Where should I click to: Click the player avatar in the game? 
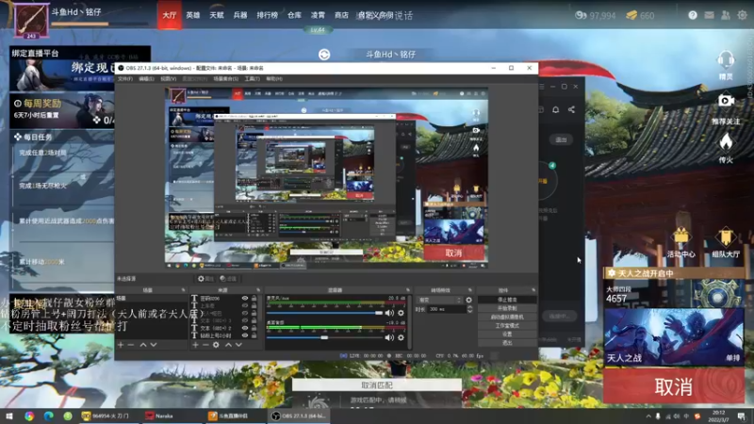coord(31,20)
